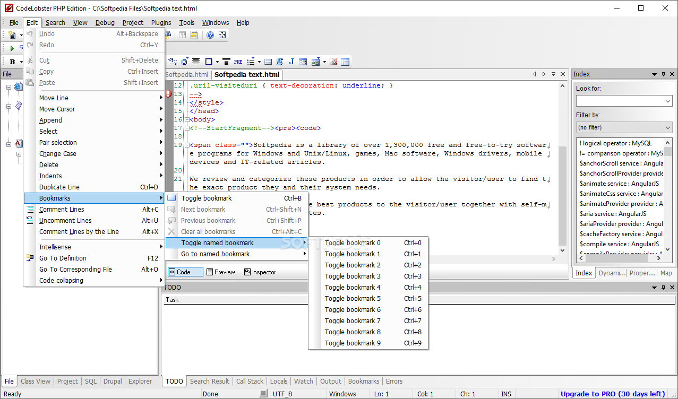Choose Comment Lines from Edit menu
Viewport: 678px width, 399px height.
[93, 210]
